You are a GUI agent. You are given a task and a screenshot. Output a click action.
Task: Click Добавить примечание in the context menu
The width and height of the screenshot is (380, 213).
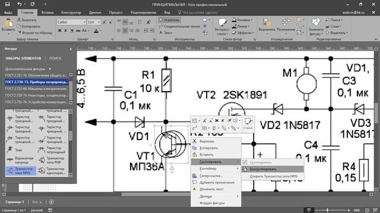pos(216,182)
